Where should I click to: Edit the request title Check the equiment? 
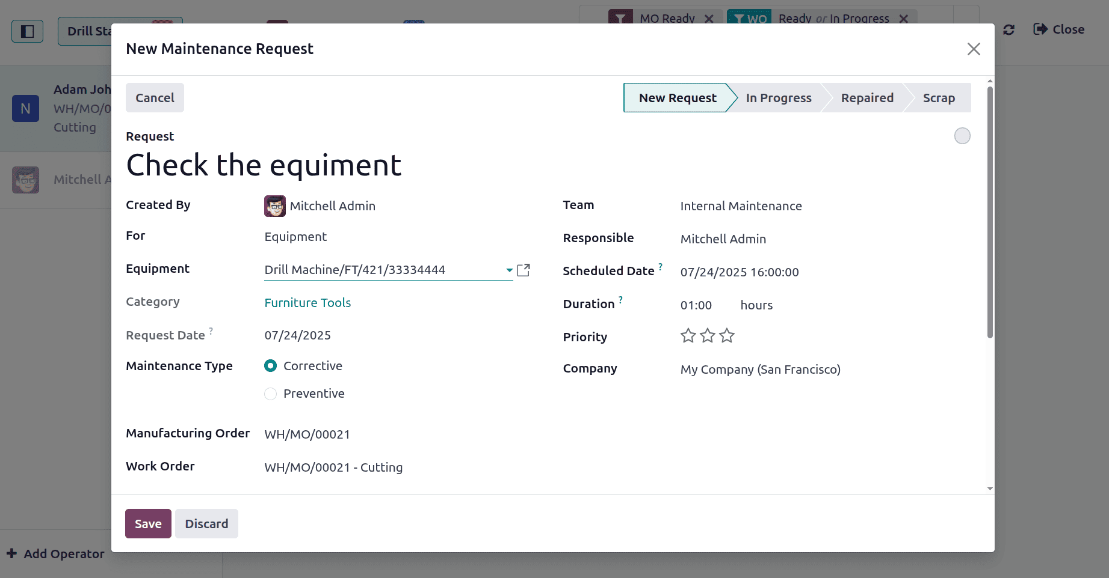click(x=264, y=165)
